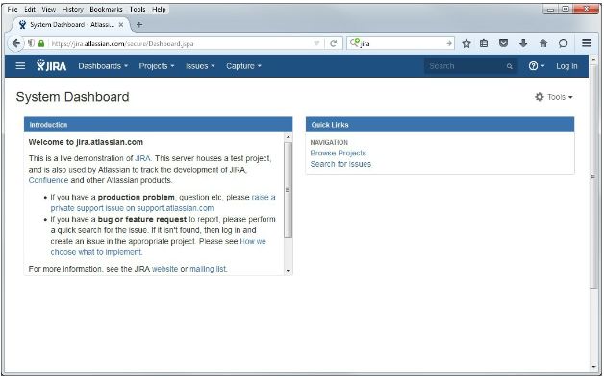Follow the JIRA link in the introduction

point(142,158)
